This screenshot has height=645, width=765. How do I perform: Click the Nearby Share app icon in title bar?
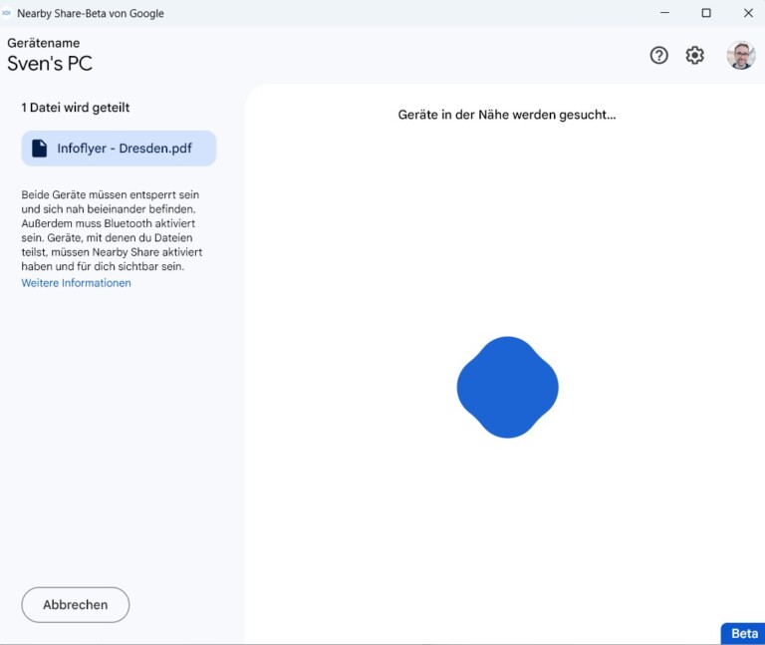[x=6, y=13]
